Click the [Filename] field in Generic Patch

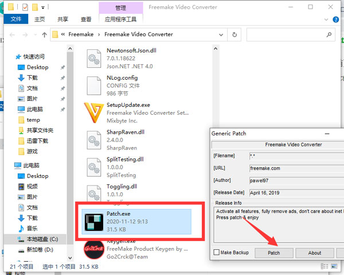click(296, 156)
